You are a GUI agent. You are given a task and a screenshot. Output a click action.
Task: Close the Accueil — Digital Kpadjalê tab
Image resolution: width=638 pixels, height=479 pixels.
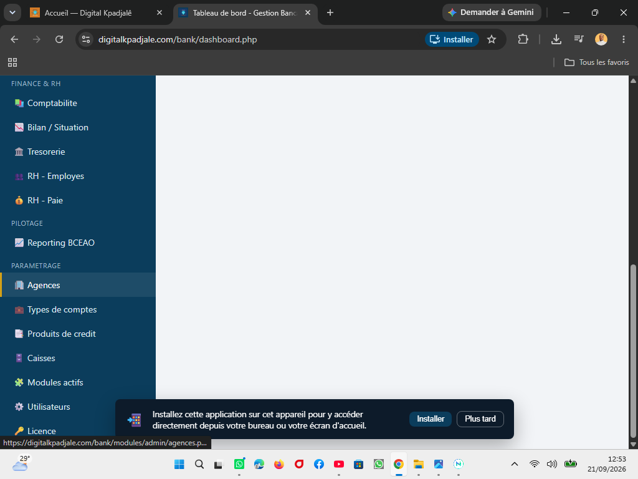[x=159, y=13]
